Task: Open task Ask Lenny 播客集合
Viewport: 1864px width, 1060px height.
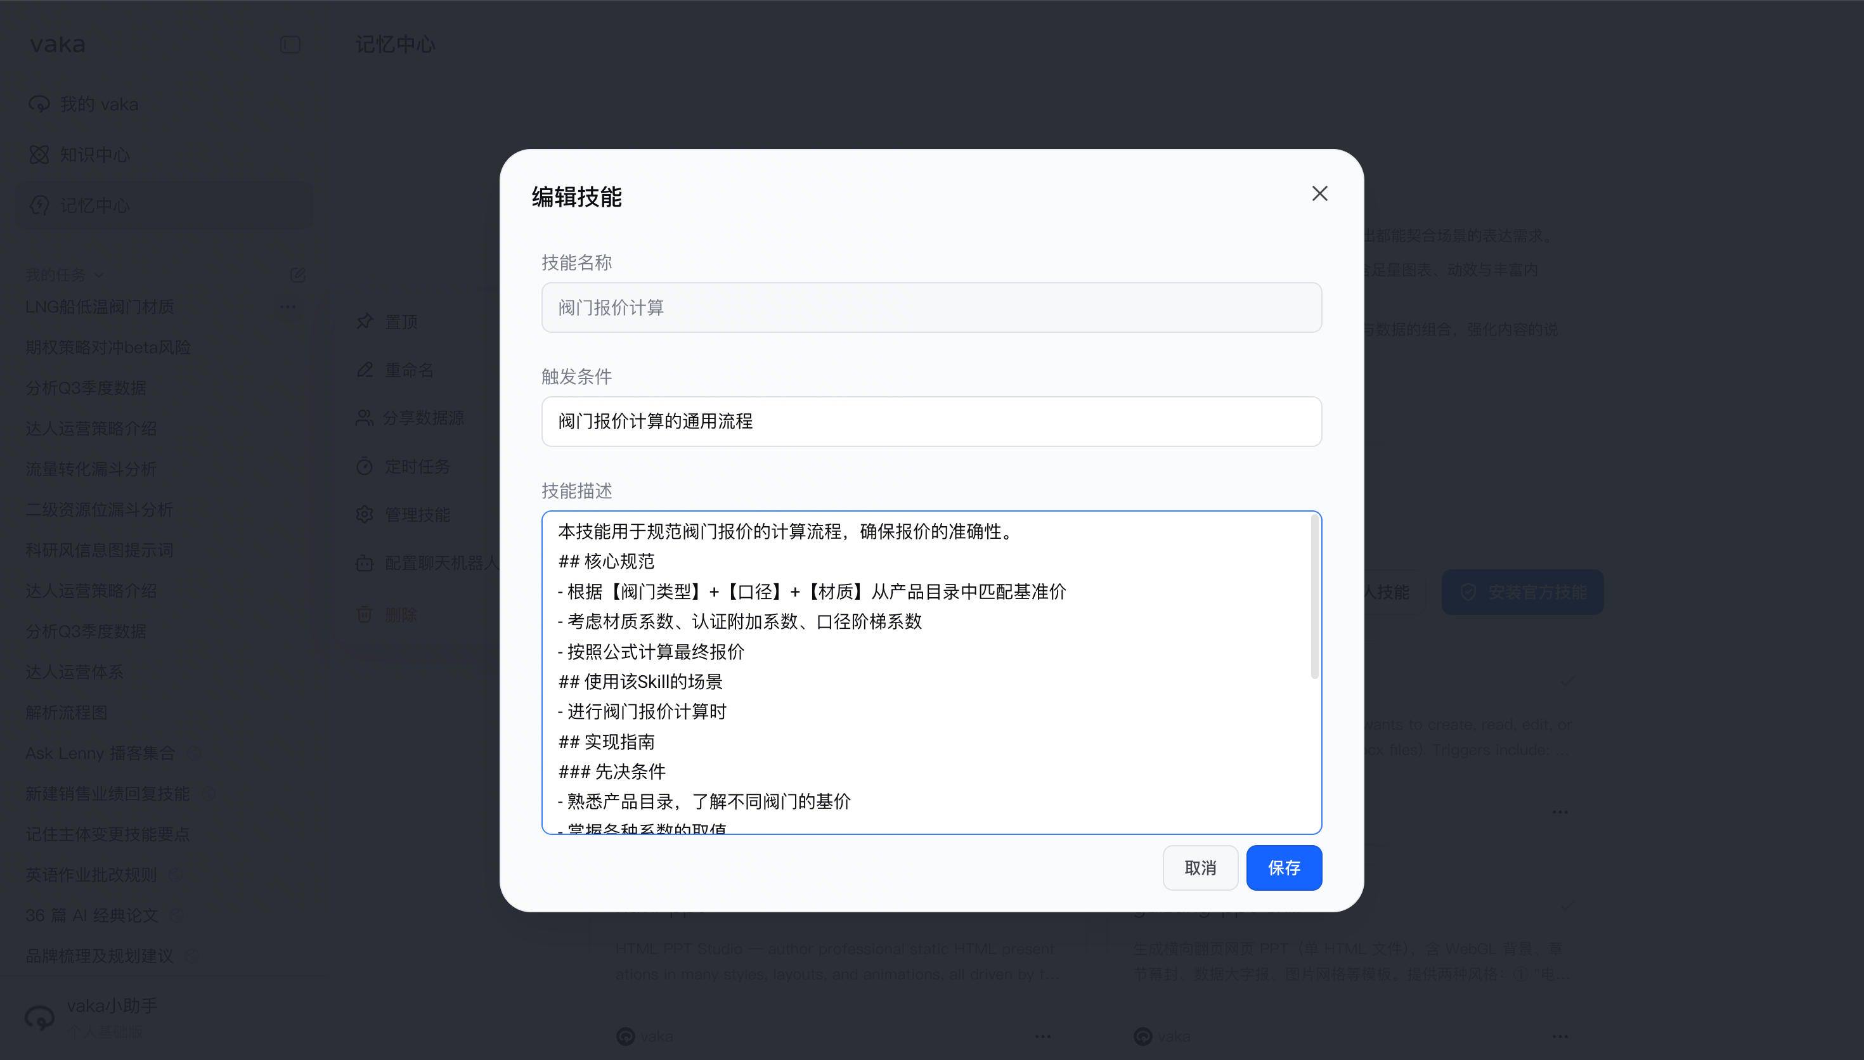Action: [100, 754]
